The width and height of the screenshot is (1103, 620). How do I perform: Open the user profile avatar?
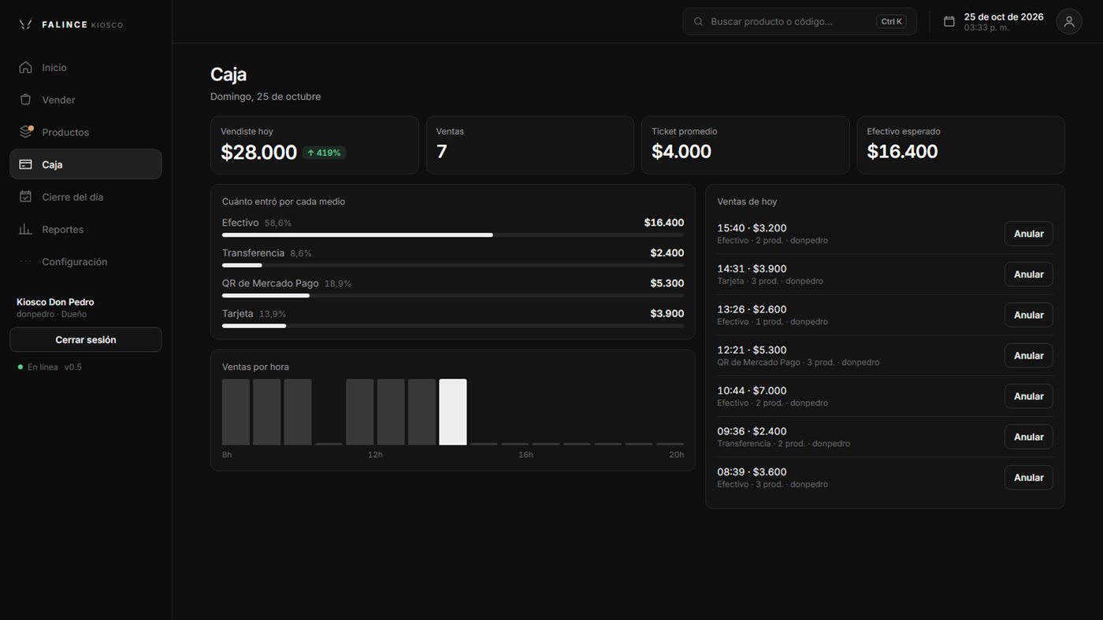coord(1069,21)
